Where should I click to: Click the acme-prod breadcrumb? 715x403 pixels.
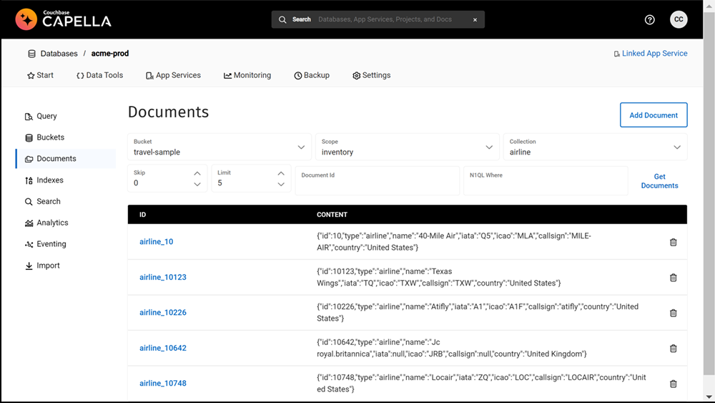[x=110, y=54]
